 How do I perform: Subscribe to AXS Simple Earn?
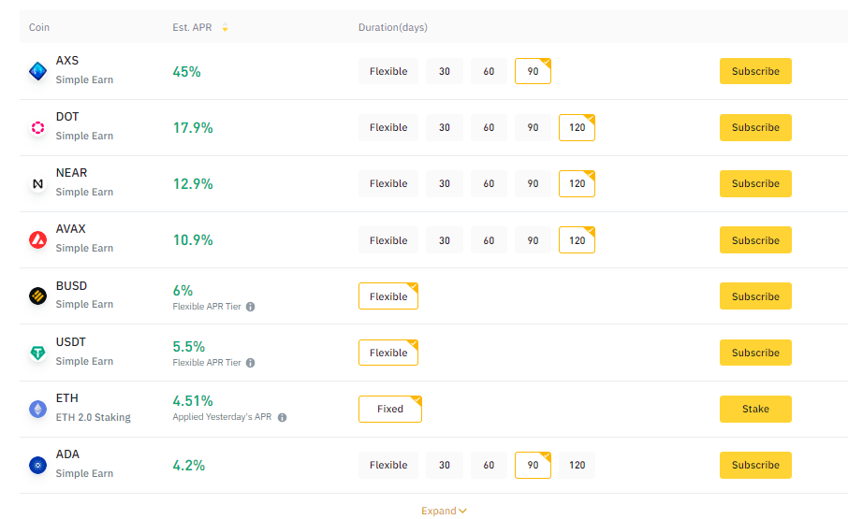tap(755, 71)
